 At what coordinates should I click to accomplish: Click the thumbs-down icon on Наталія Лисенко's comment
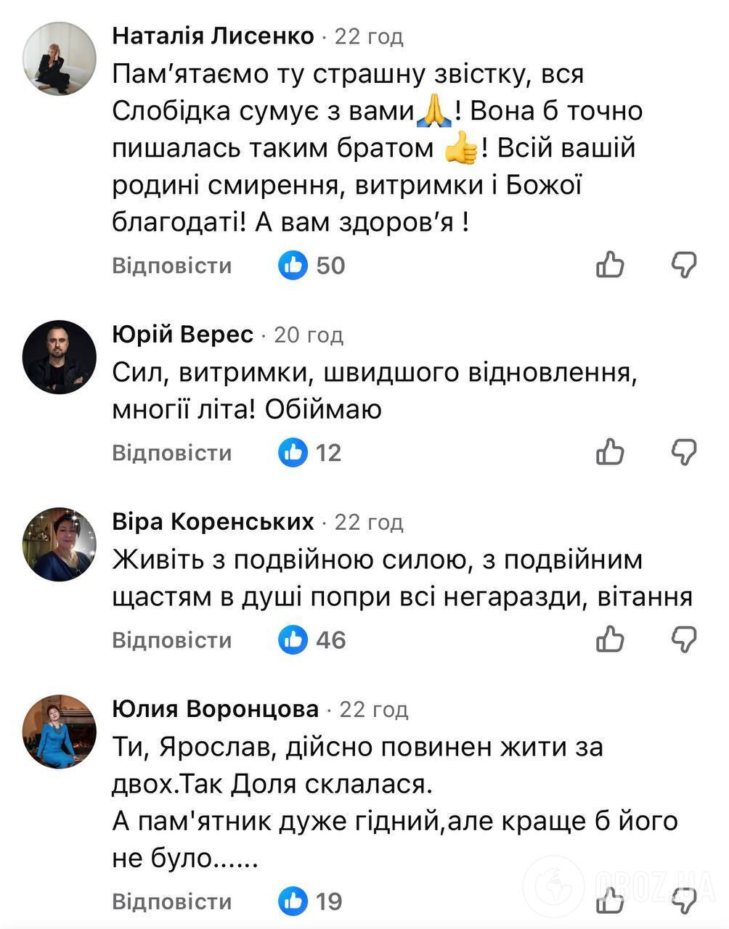[x=685, y=266]
